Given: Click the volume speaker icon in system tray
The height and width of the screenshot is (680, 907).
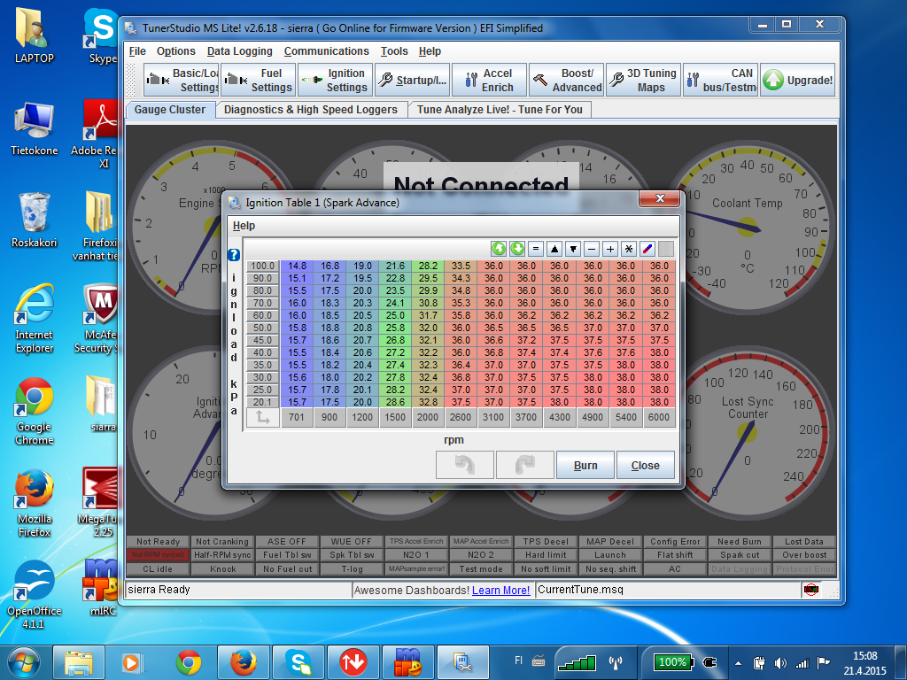Looking at the screenshot, I should click(x=780, y=663).
